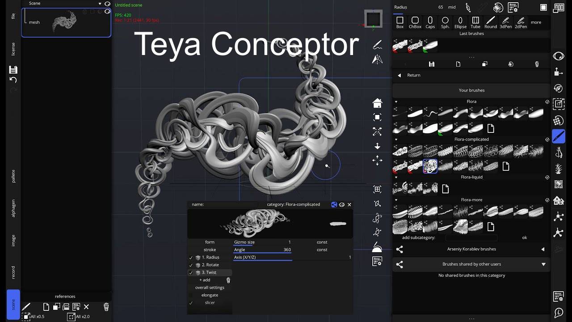This screenshot has height=322, width=572.
Task: Click the frame-selection icon below the home icon
Action: click(377, 117)
